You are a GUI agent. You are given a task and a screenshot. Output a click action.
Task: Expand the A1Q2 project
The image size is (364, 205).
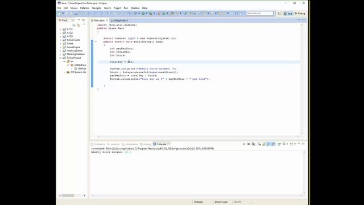click(61, 33)
